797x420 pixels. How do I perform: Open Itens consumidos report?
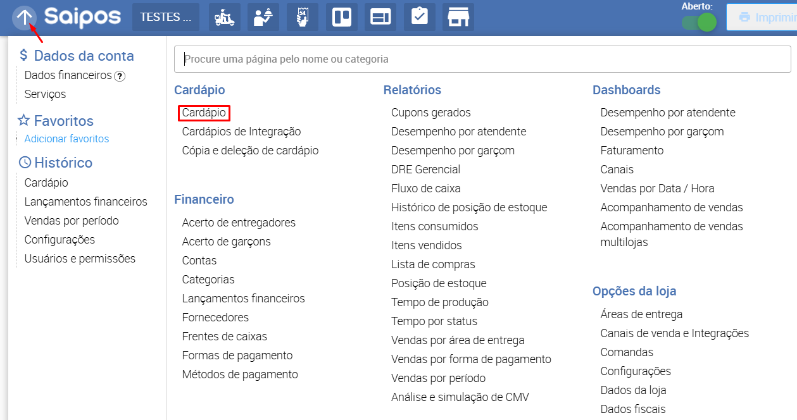coord(435,226)
